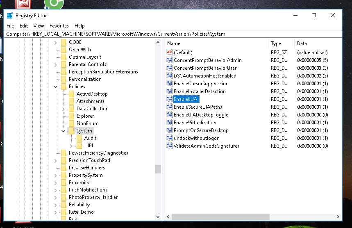The image size is (352, 228).
Task: Collapse the Policies key
Action: [55, 87]
